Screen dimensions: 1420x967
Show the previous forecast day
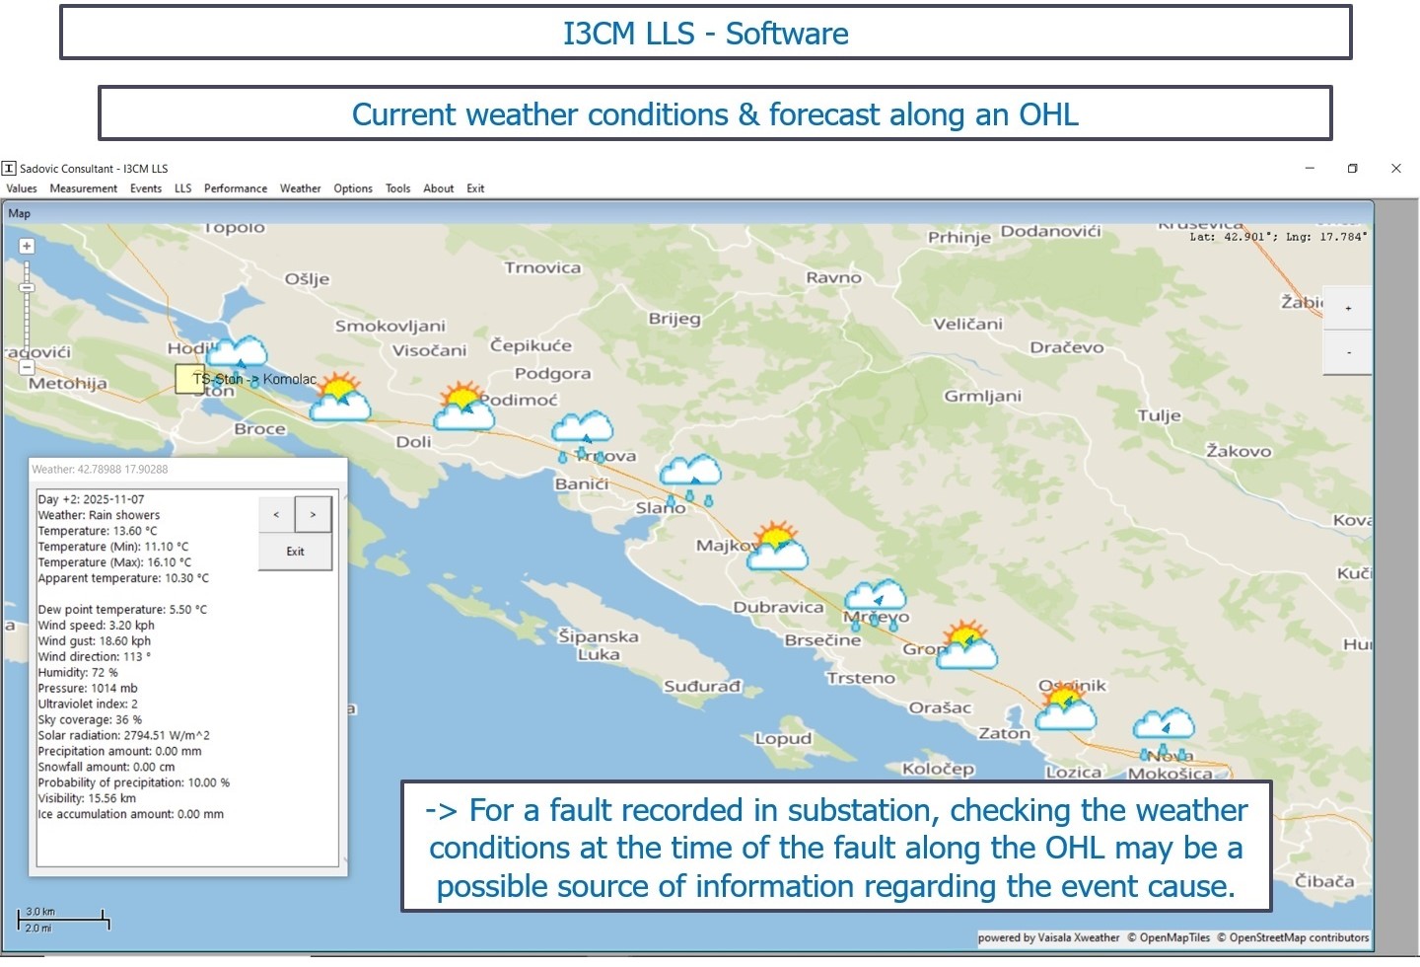tap(276, 515)
